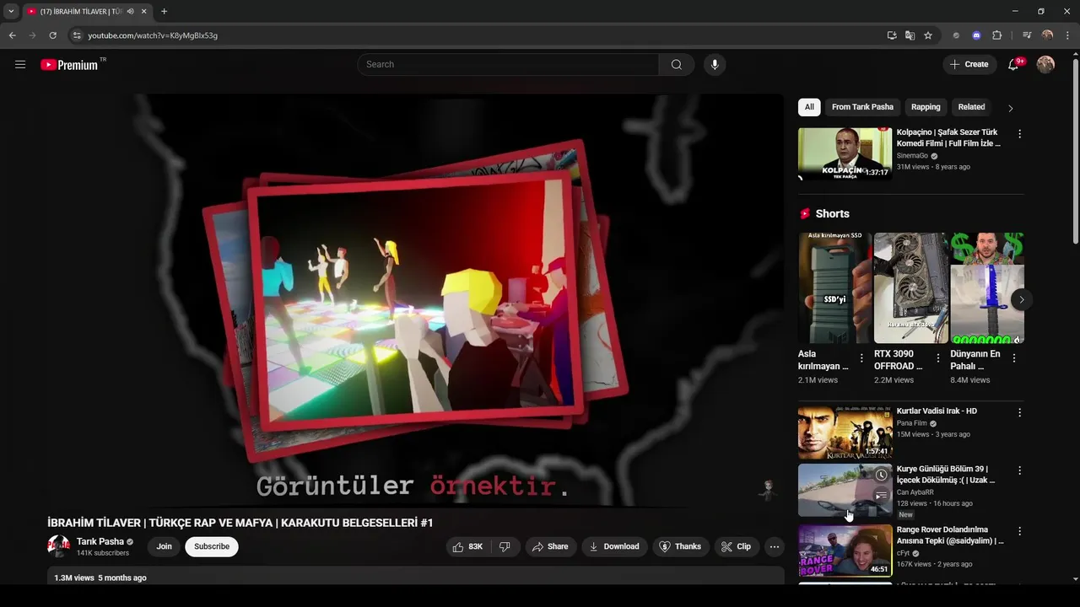Translate this page icon

click(x=910, y=35)
